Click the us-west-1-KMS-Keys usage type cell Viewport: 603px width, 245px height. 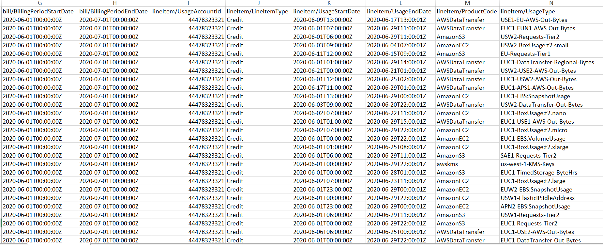point(527,164)
